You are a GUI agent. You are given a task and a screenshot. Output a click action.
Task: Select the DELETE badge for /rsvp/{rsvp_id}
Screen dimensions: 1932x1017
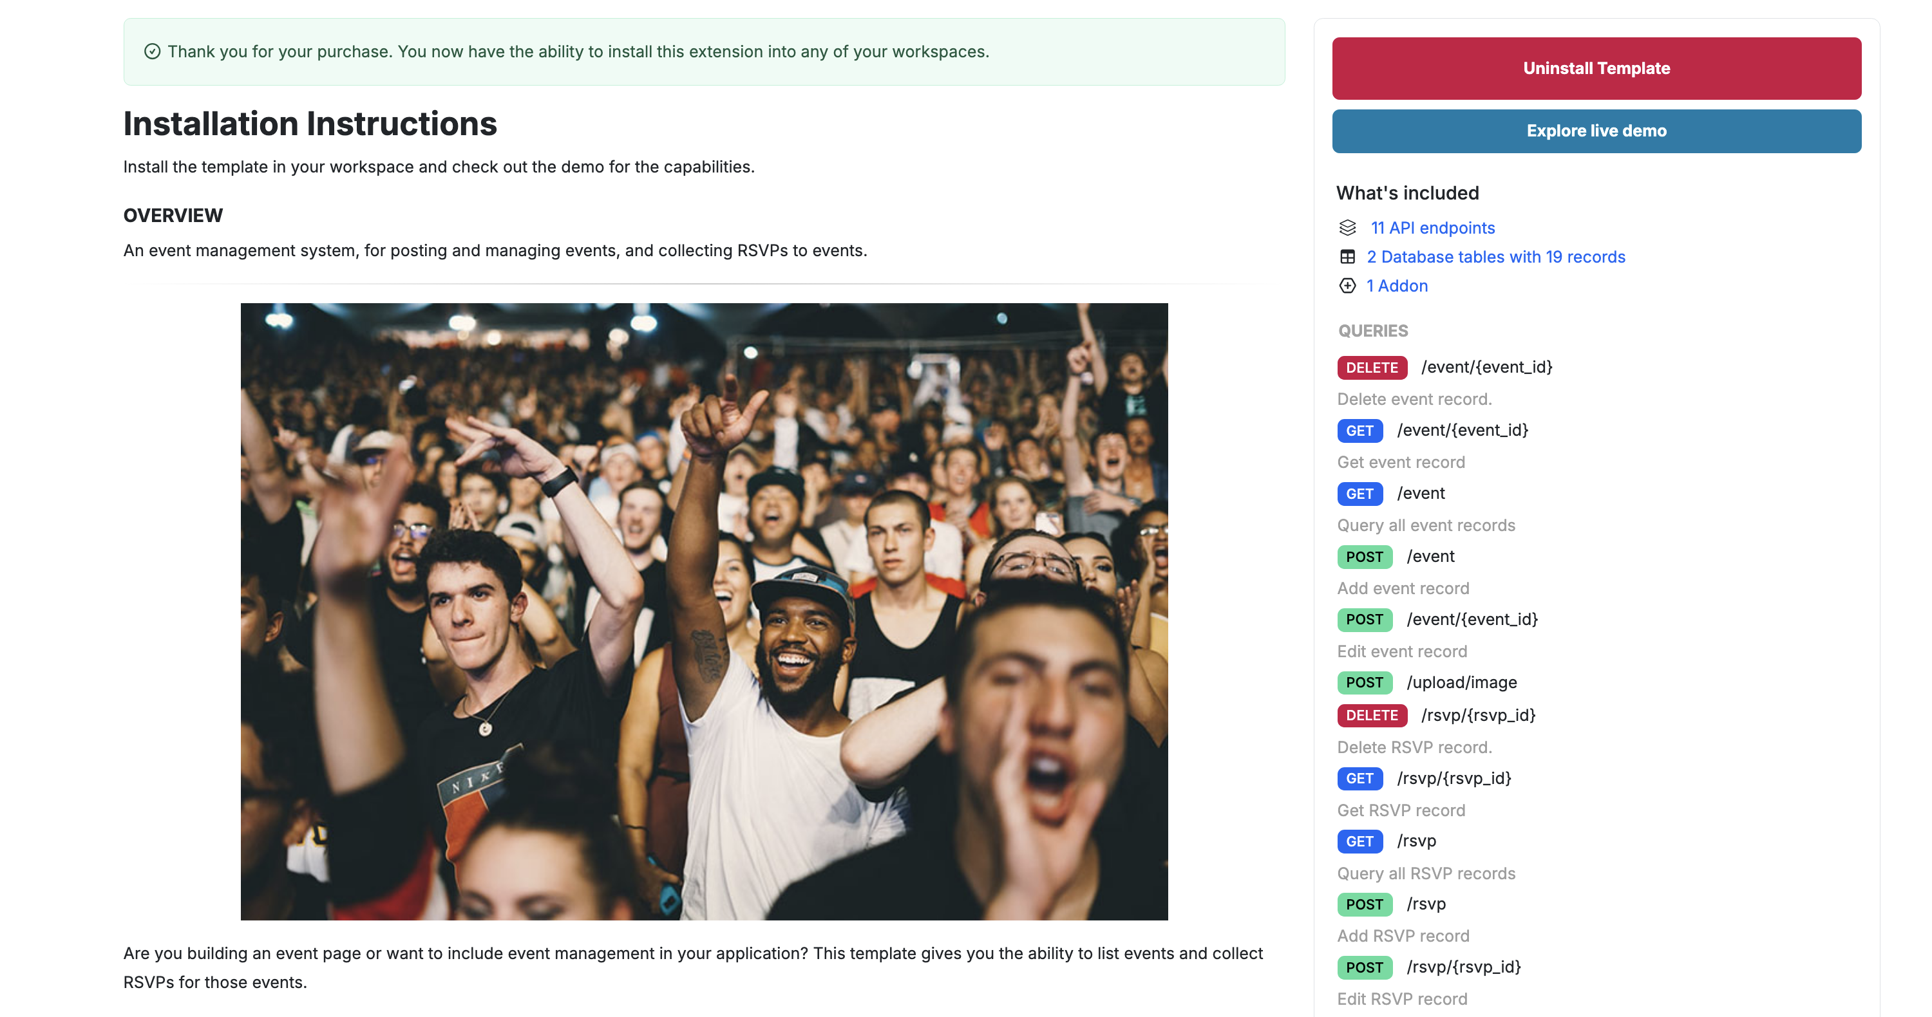tap(1372, 715)
